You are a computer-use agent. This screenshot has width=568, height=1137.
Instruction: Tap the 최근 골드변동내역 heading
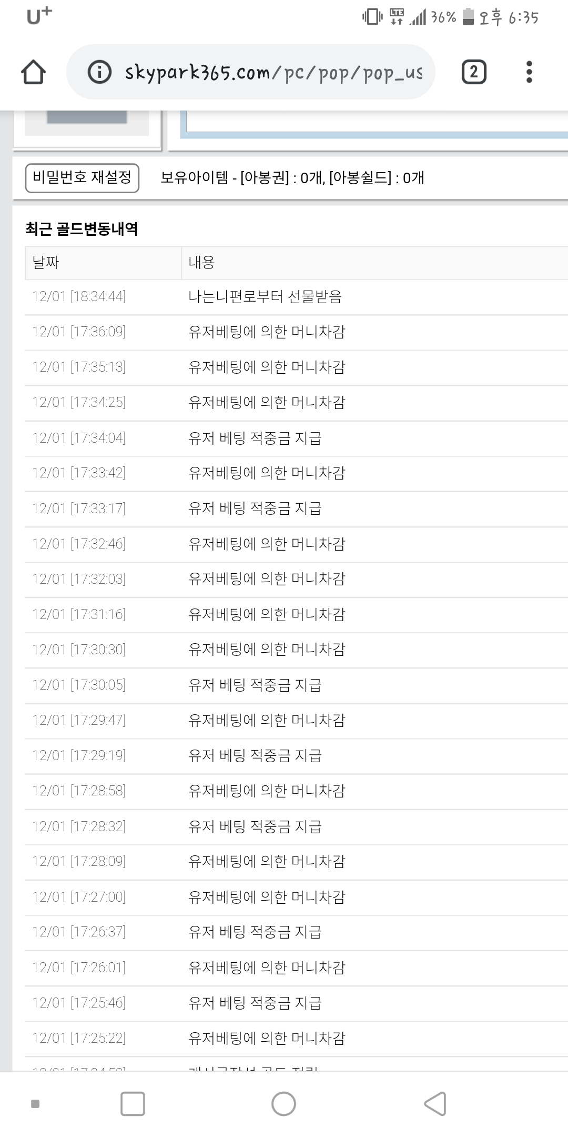pyautogui.click(x=82, y=229)
